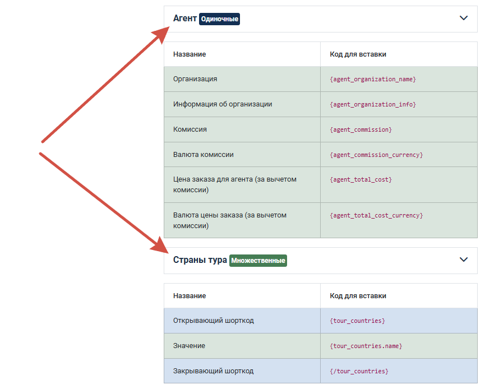Click the {agent_organization_name} code
This screenshot has height=389, width=485.
[373, 79]
